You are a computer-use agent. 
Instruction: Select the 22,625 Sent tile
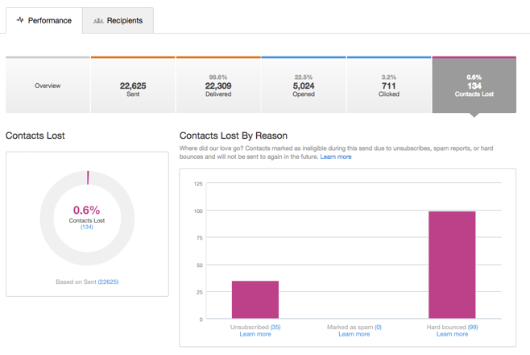[133, 86]
